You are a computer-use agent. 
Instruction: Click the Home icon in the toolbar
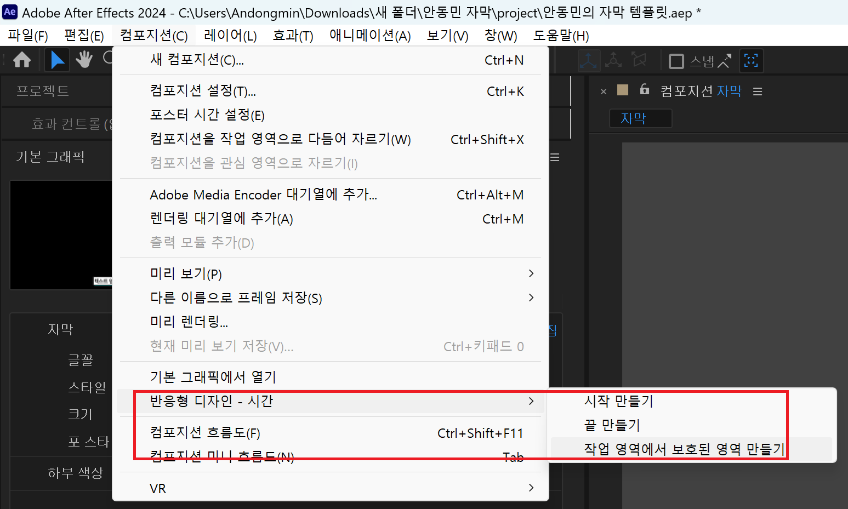point(22,60)
